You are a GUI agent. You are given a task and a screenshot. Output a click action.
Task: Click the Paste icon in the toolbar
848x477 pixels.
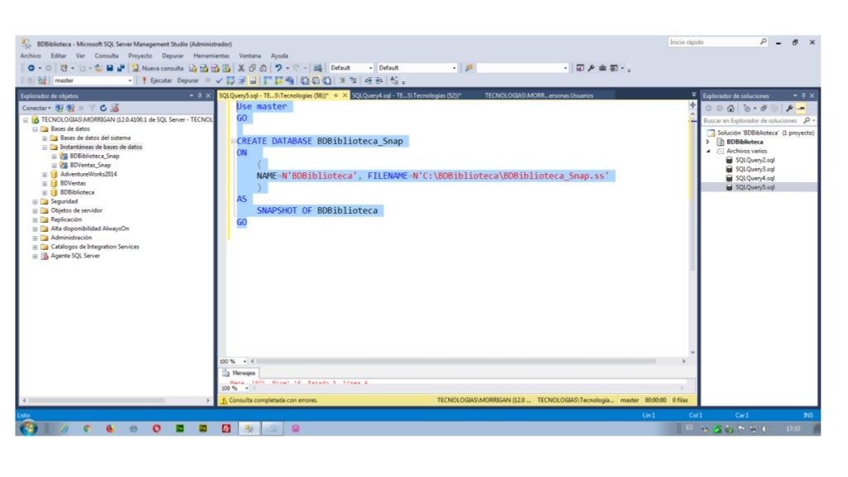click(263, 68)
